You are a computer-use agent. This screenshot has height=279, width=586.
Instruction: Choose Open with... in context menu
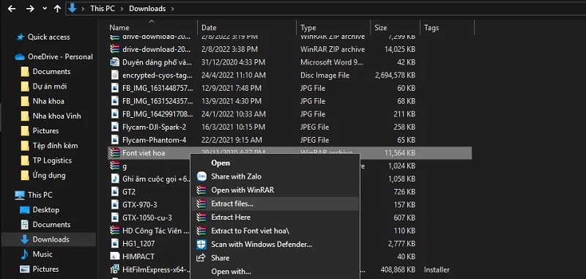(x=231, y=272)
